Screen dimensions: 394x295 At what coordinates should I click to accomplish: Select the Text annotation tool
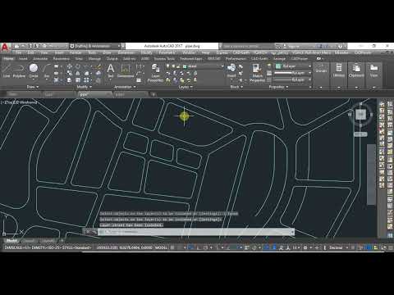[111, 70]
